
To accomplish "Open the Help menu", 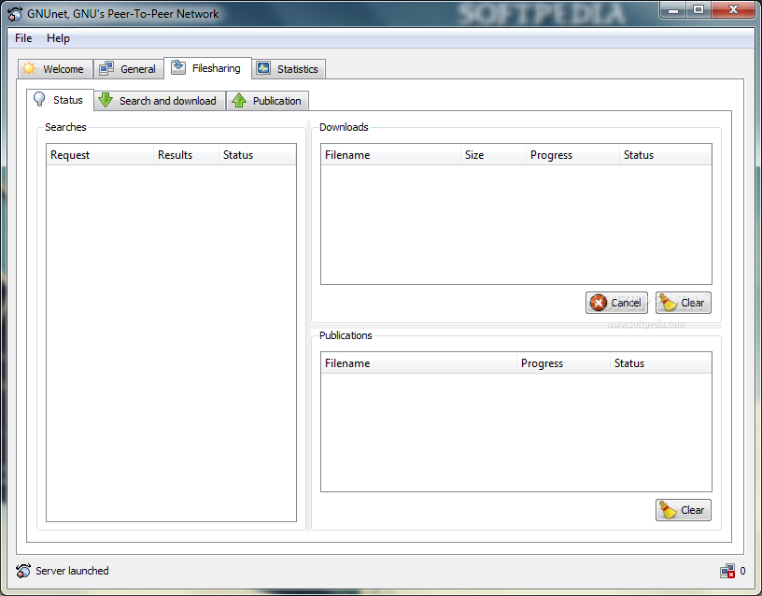I will 58,38.
